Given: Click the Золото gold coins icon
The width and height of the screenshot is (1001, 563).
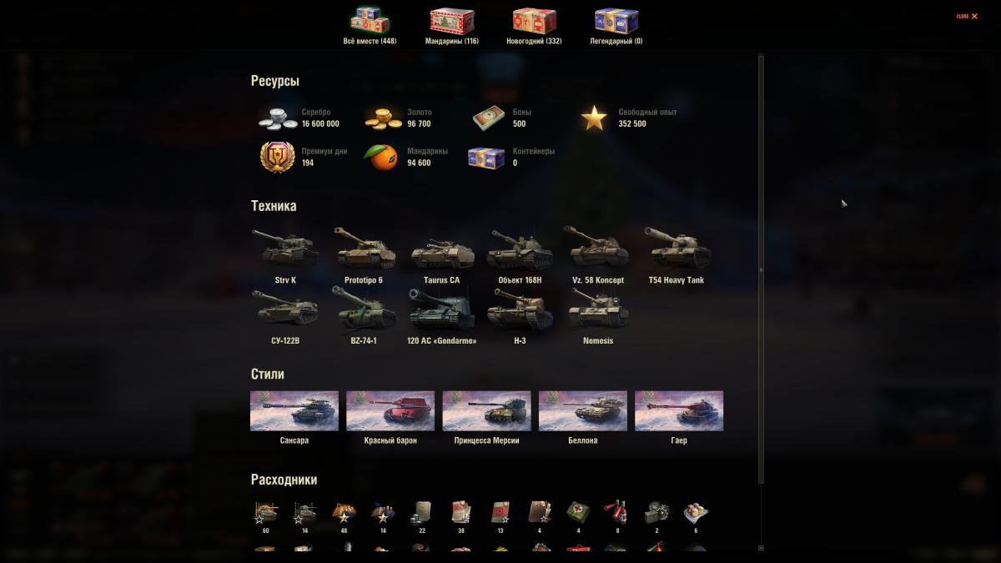Looking at the screenshot, I should 383,118.
